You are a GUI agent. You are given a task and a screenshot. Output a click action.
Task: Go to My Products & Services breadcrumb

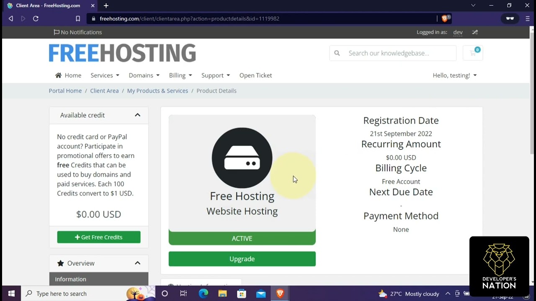pyautogui.click(x=157, y=91)
